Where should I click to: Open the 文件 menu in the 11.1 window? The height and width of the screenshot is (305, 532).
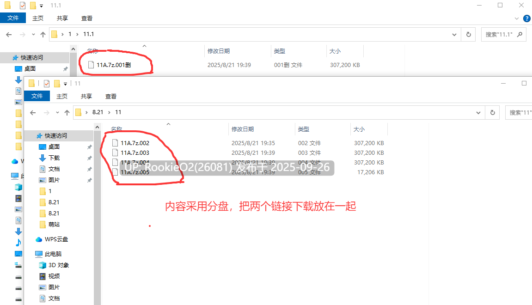[x=13, y=18]
